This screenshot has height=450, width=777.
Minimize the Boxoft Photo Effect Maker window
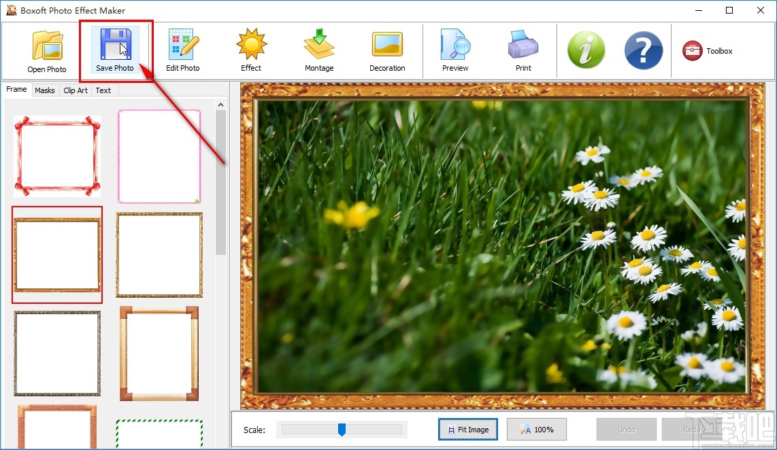(699, 10)
